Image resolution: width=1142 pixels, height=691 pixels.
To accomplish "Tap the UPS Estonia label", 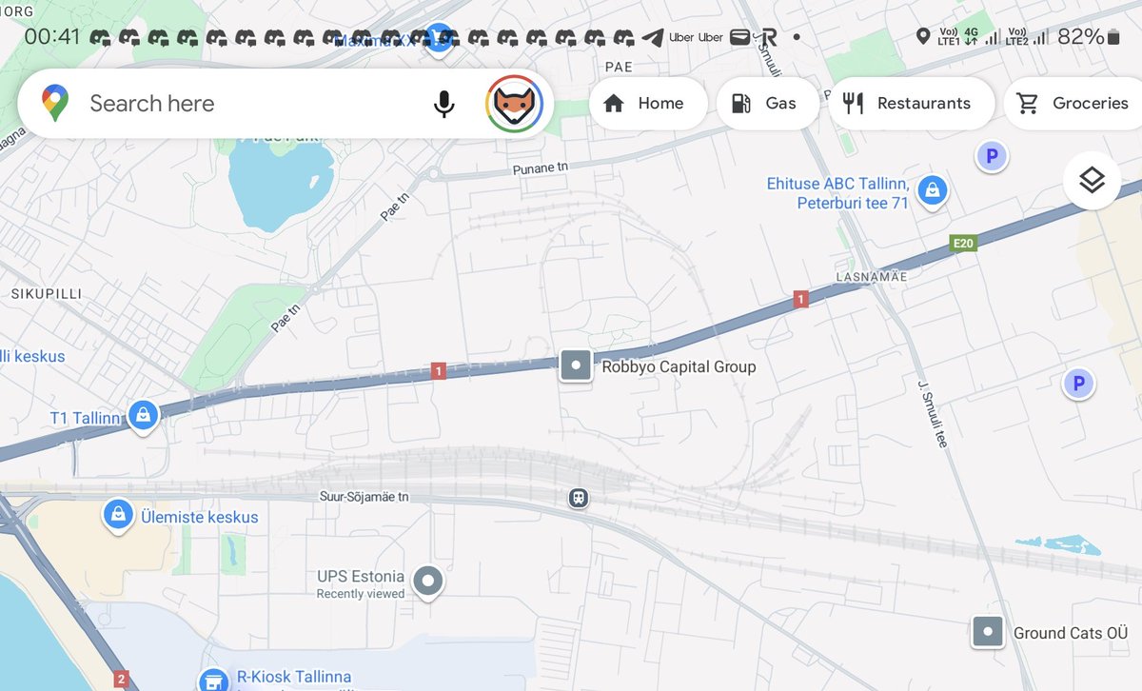I will point(361,577).
